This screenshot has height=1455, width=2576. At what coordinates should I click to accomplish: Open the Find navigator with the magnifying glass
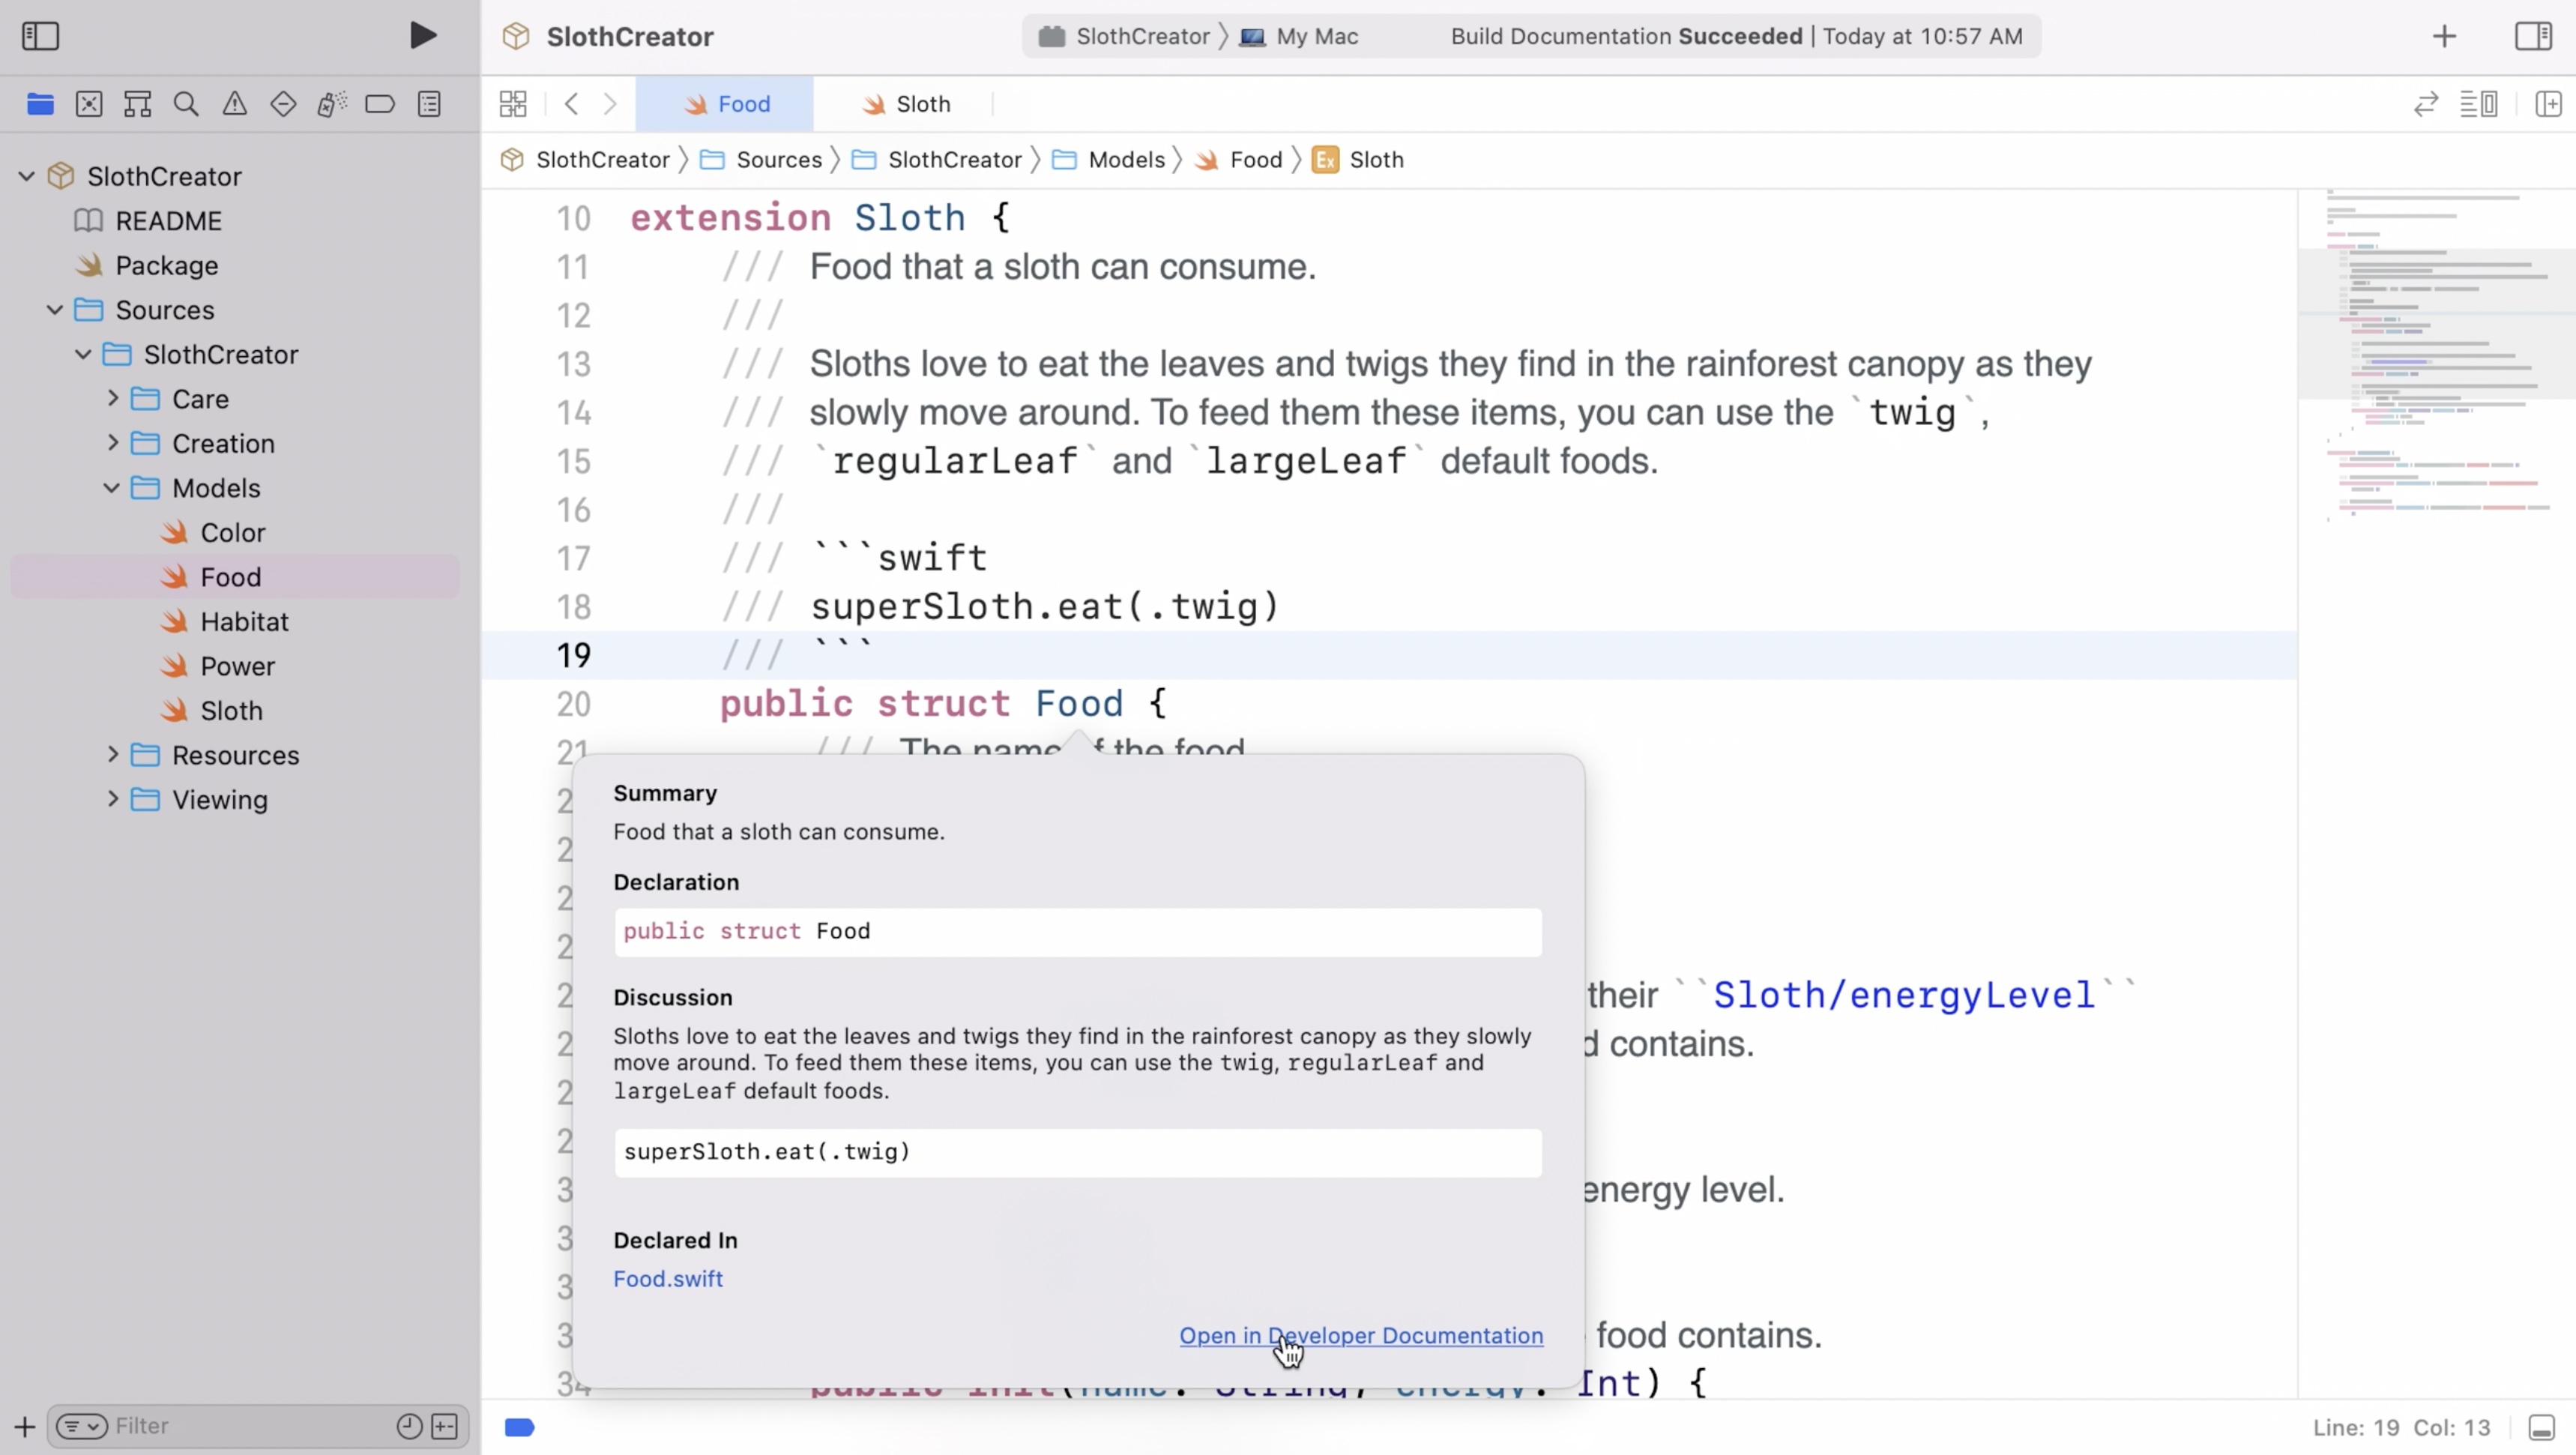186,103
